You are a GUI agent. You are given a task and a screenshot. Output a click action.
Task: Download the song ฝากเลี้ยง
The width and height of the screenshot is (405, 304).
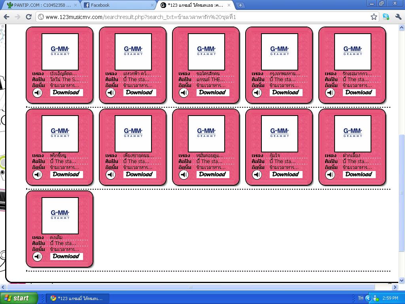pyautogui.click(x=359, y=174)
